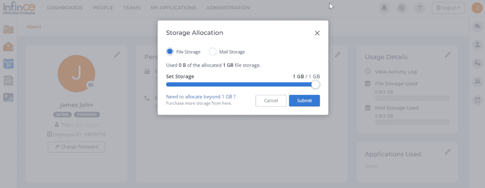Open the files folder icon in left sidebar

point(9,29)
